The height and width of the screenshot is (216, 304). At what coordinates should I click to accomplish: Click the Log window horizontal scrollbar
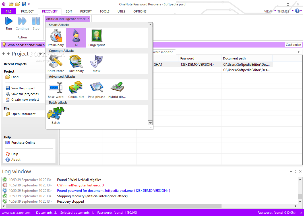click(114, 206)
